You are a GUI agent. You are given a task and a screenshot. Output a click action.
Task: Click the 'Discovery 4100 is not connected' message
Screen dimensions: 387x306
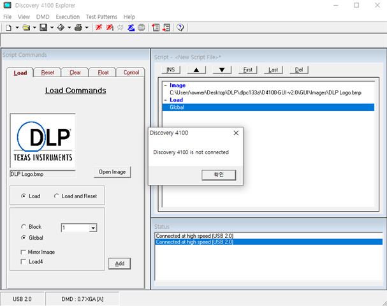(191, 152)
